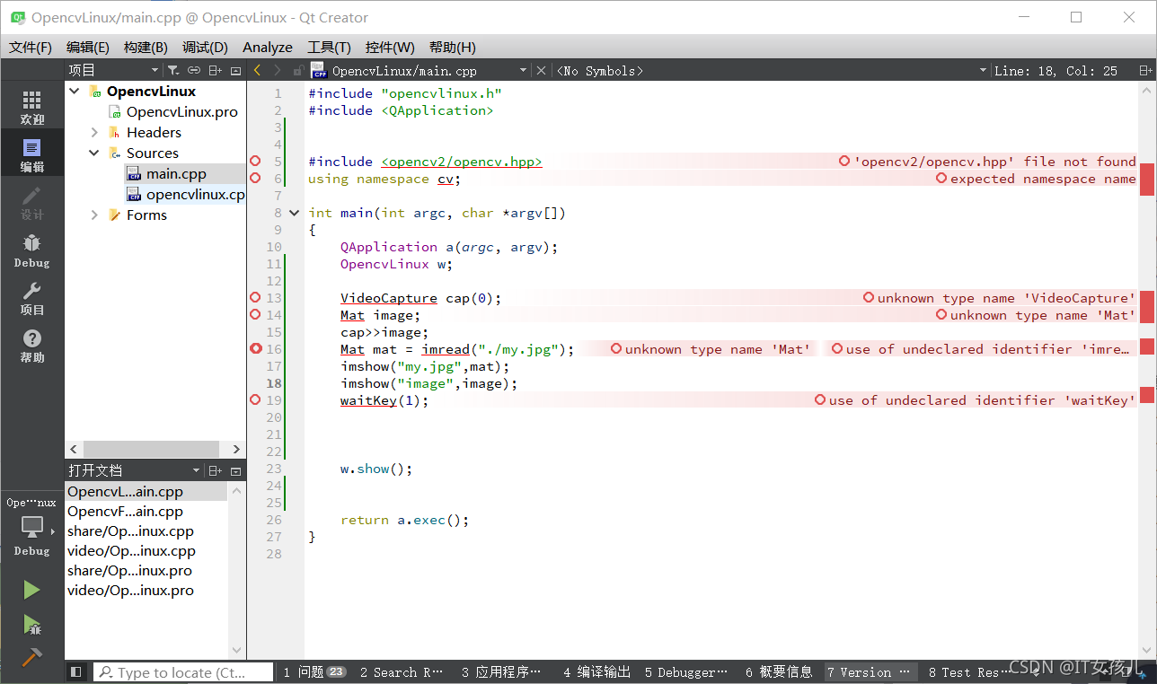Build the project with the hammer icon

click(32, 657)
